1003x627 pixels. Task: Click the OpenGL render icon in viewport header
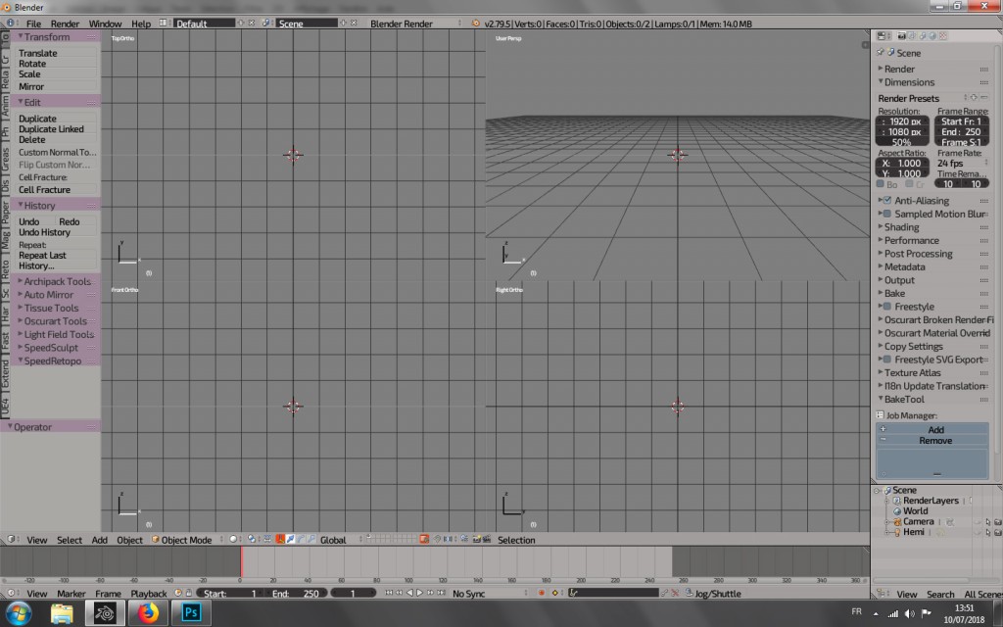point(476,540)
